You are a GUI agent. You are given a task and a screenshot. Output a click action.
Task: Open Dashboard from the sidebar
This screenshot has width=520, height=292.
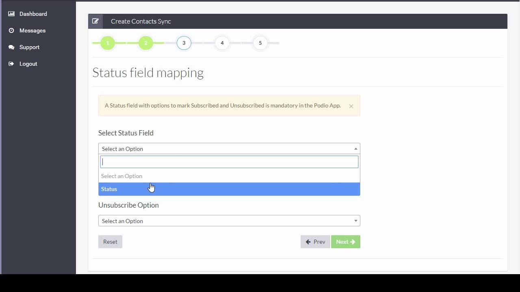tap(33, 14)
